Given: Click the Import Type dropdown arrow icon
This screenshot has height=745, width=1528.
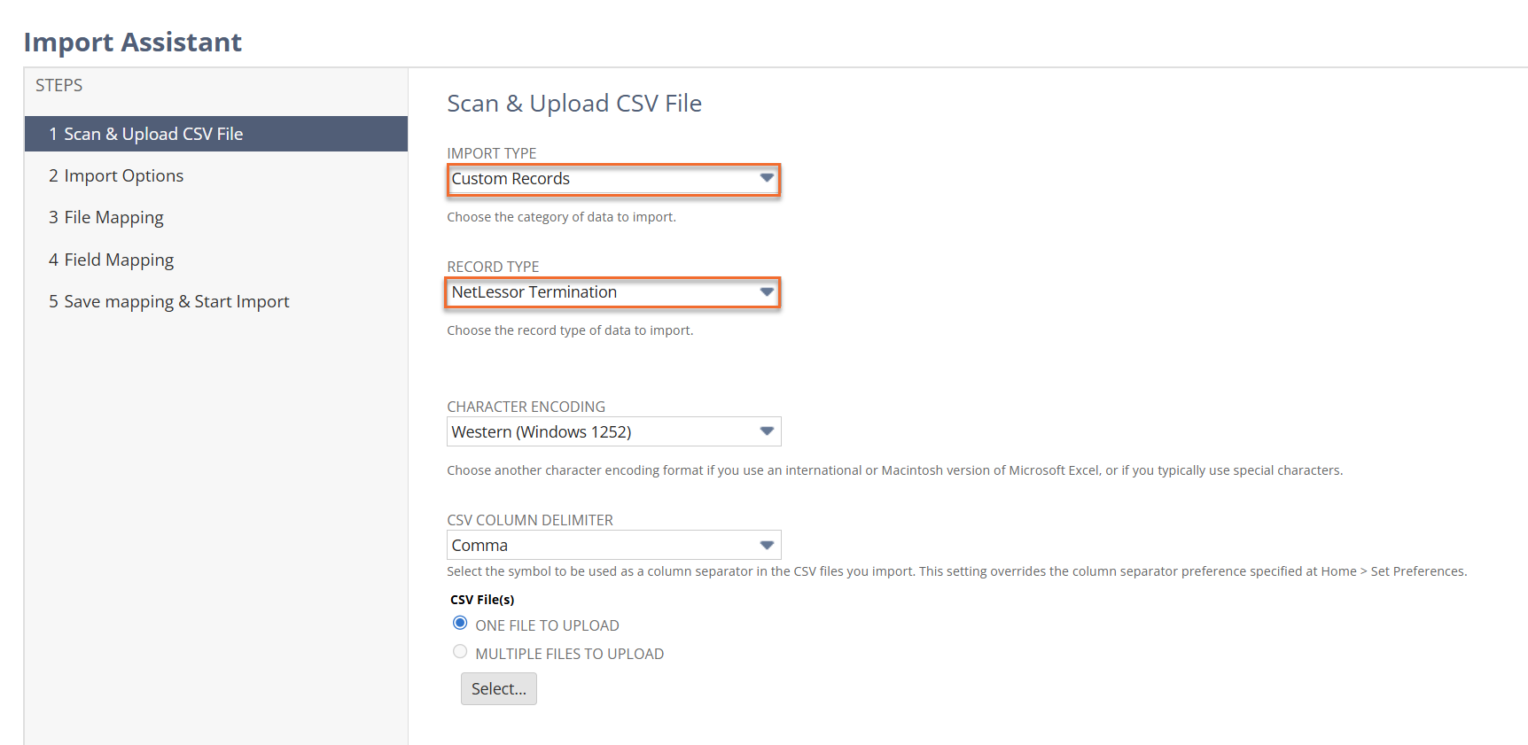Looking at the screenshot, I should click(767, 179).
